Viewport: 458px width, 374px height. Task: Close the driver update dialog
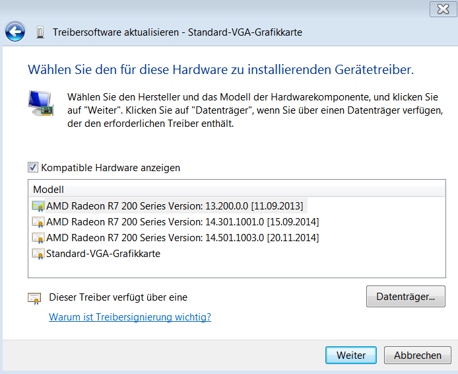click(443, 9)
